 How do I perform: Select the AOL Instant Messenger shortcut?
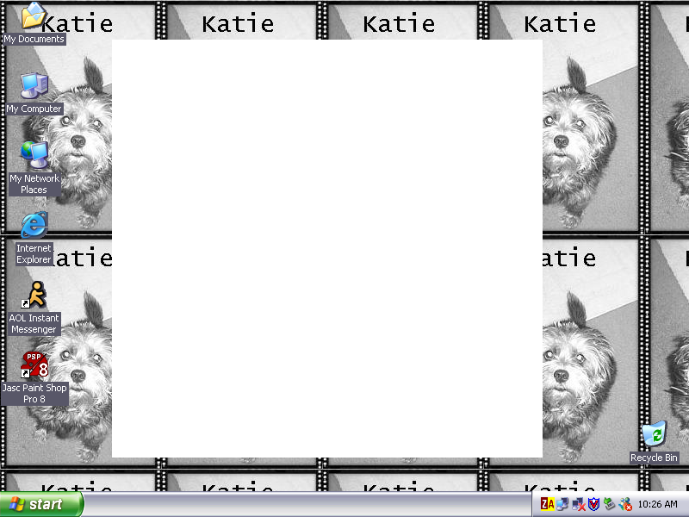coord(34,296)
